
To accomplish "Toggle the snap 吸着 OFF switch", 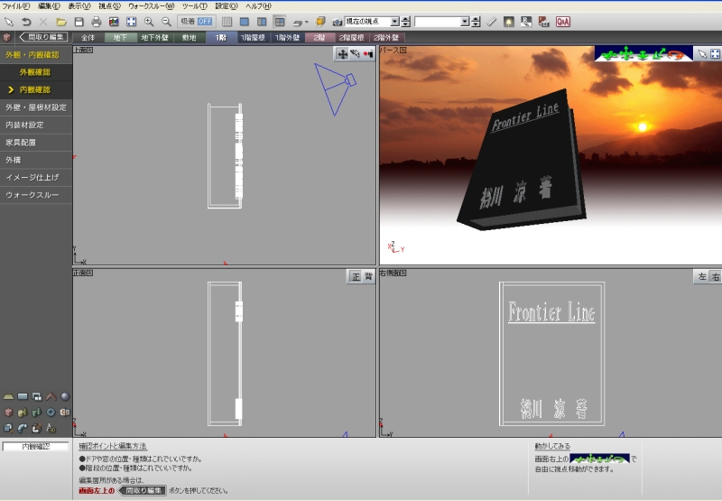I will pos(196,21).
